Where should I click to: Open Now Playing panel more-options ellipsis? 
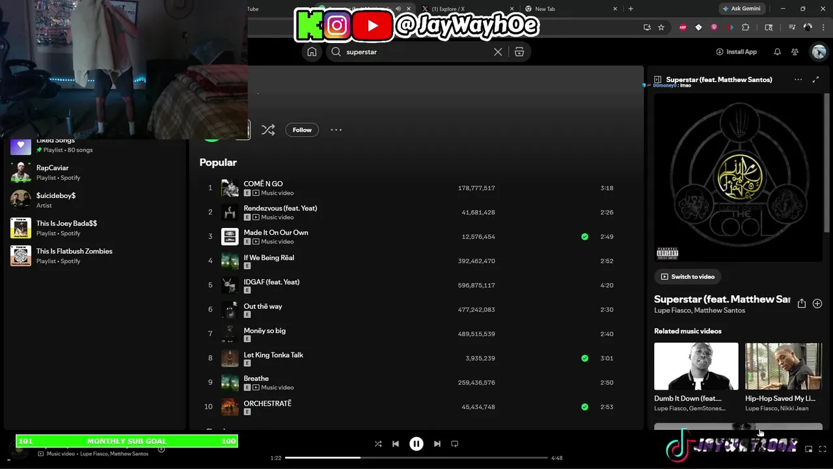798,79
